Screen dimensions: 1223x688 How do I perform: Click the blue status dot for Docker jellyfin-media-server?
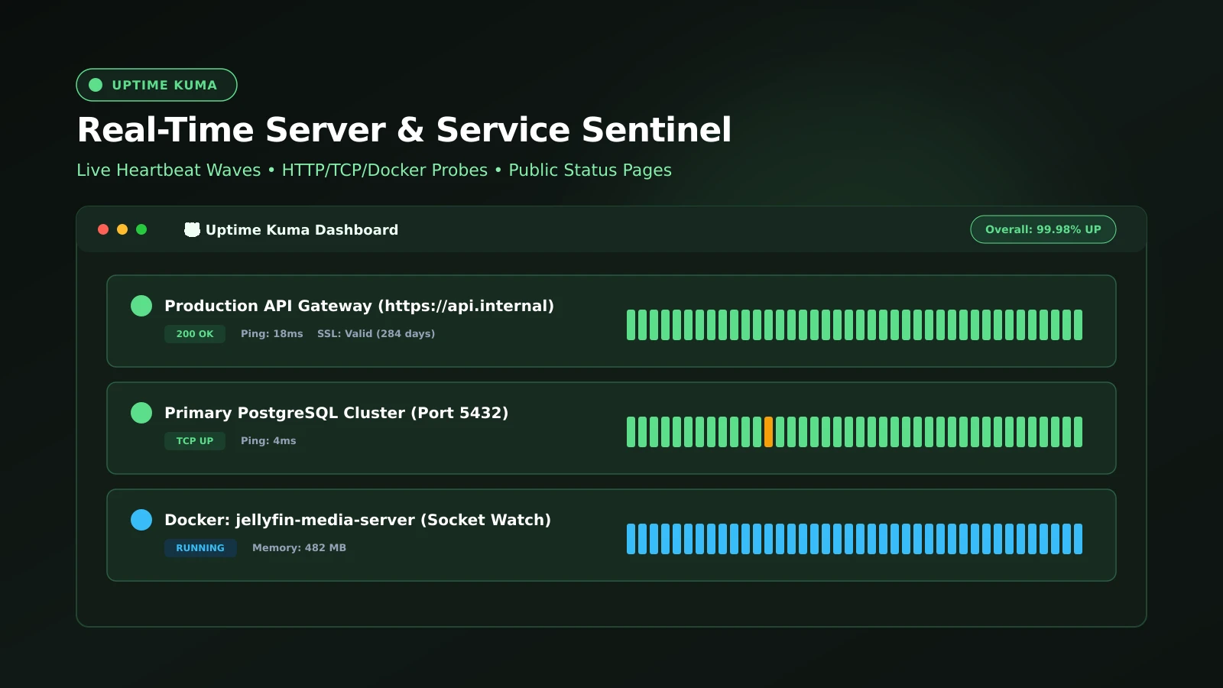141,520
